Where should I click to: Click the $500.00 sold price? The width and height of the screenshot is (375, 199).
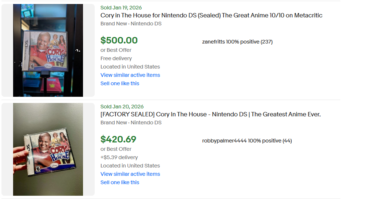(119, 40)
